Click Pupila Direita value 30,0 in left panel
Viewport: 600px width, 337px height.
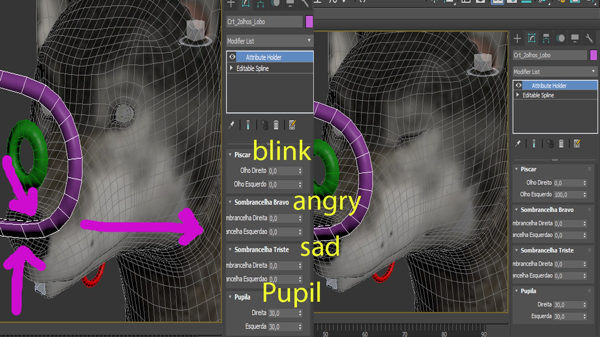coord(282,313)
